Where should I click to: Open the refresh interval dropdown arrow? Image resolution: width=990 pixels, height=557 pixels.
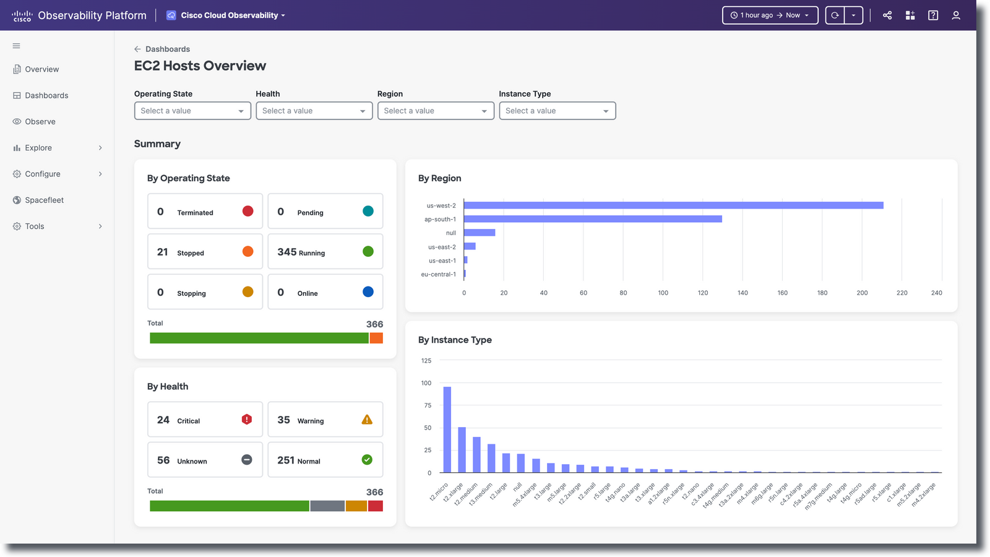tap(854, 15)
